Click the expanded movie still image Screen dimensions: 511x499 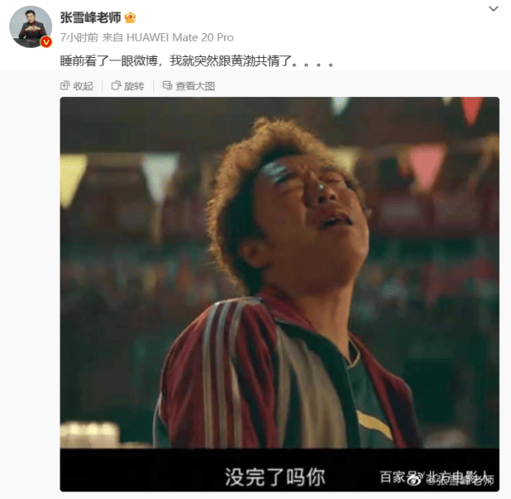tap(279, 294)
